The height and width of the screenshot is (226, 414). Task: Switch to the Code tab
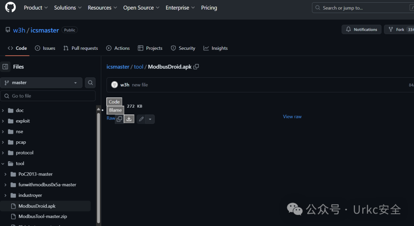[17, 48]
